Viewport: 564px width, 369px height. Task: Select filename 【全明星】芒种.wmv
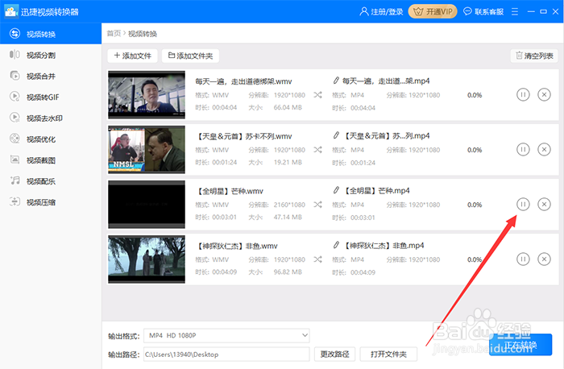coord(229,191)
